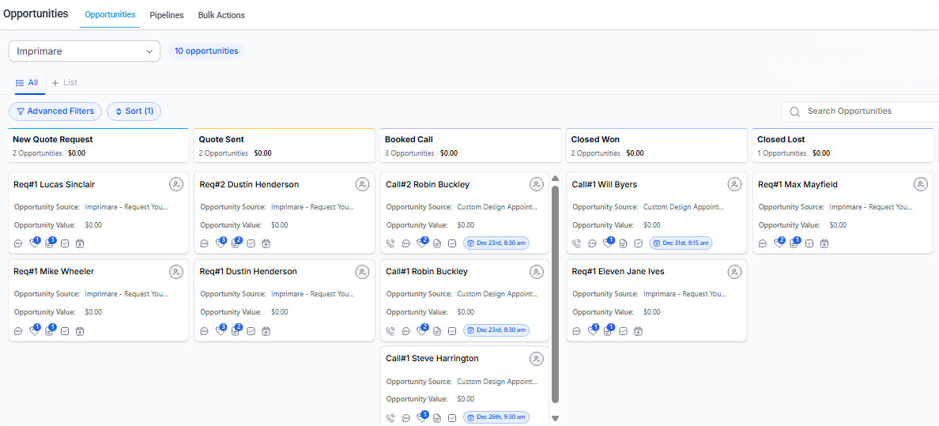The image size is (939, 426).
Task: Open the notes icon on Req#1 Eleven Jane Ives card
Action: 607,331
